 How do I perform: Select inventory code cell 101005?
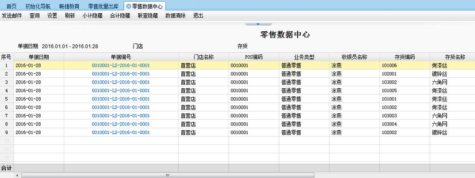405,91
